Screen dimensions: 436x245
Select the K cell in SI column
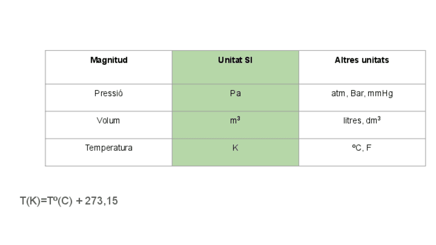235,148
